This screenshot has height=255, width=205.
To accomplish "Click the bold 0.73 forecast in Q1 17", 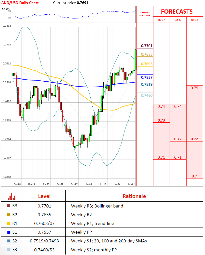I will click(161, 120).
